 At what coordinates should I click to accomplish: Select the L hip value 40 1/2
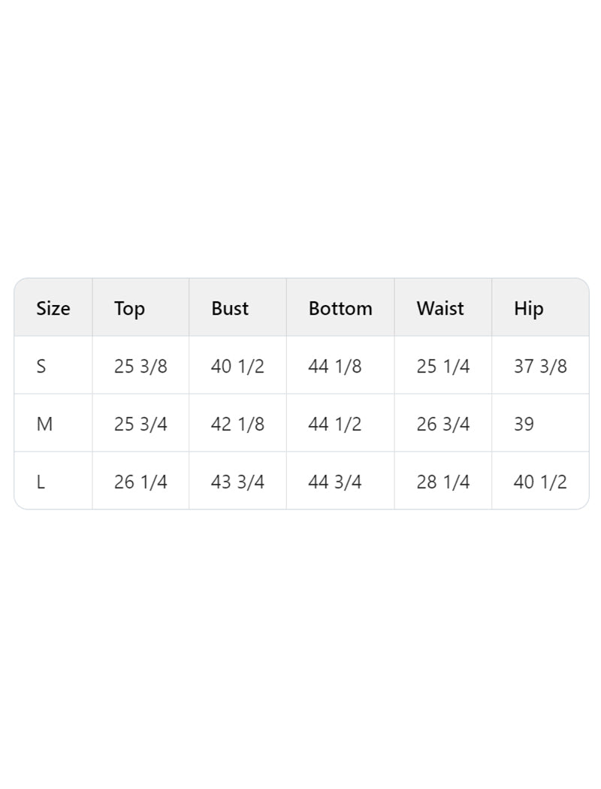(540, 482)
